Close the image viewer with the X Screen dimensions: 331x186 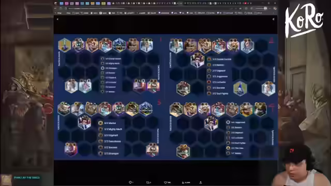pos(57,19)
